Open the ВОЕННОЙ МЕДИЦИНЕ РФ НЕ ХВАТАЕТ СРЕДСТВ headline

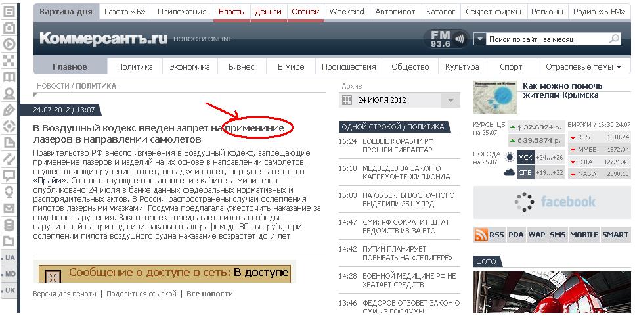[x=409, y=280]
